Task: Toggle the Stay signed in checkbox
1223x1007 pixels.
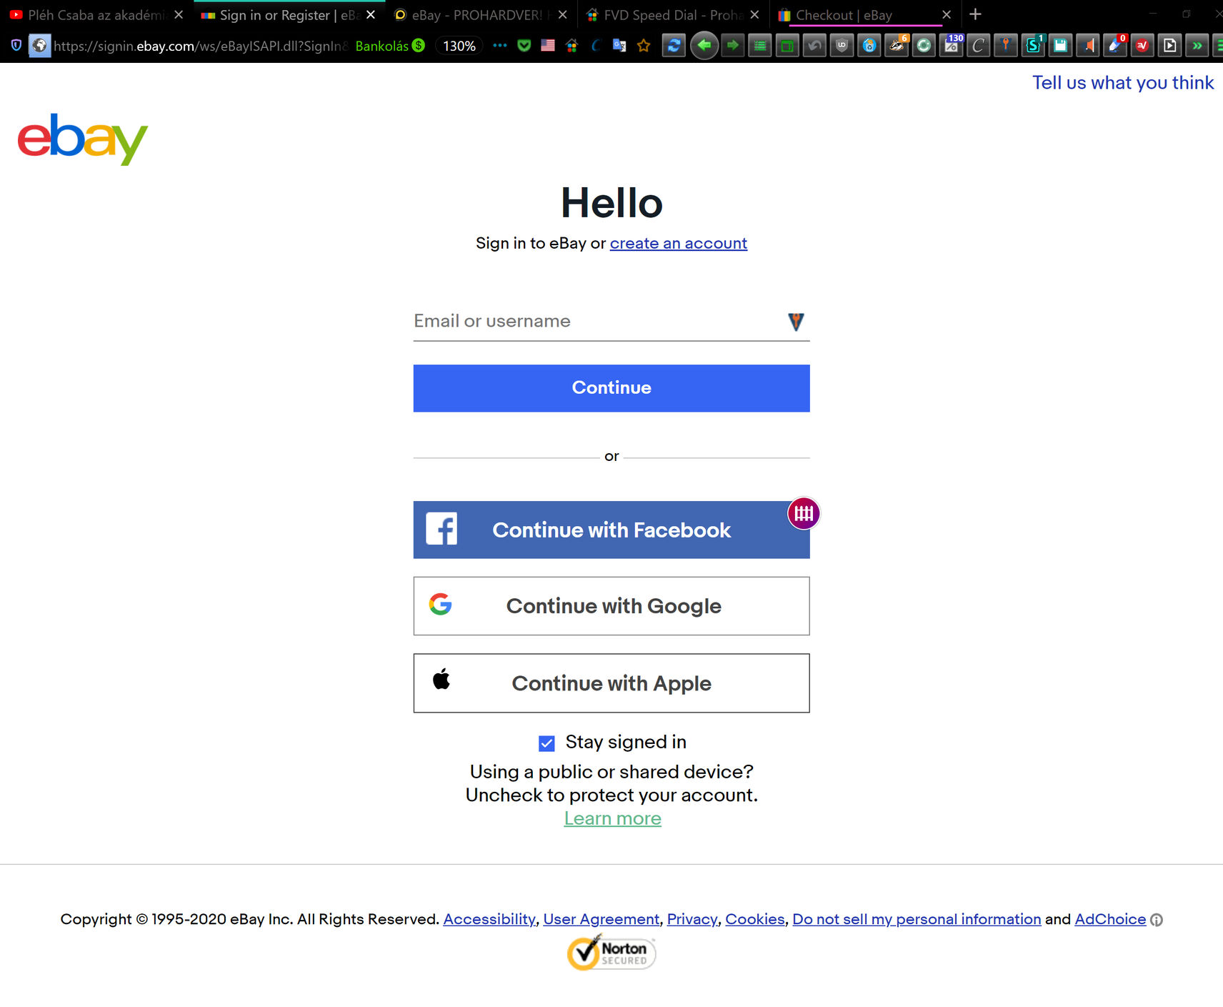Action: click(x=546, y=743)
